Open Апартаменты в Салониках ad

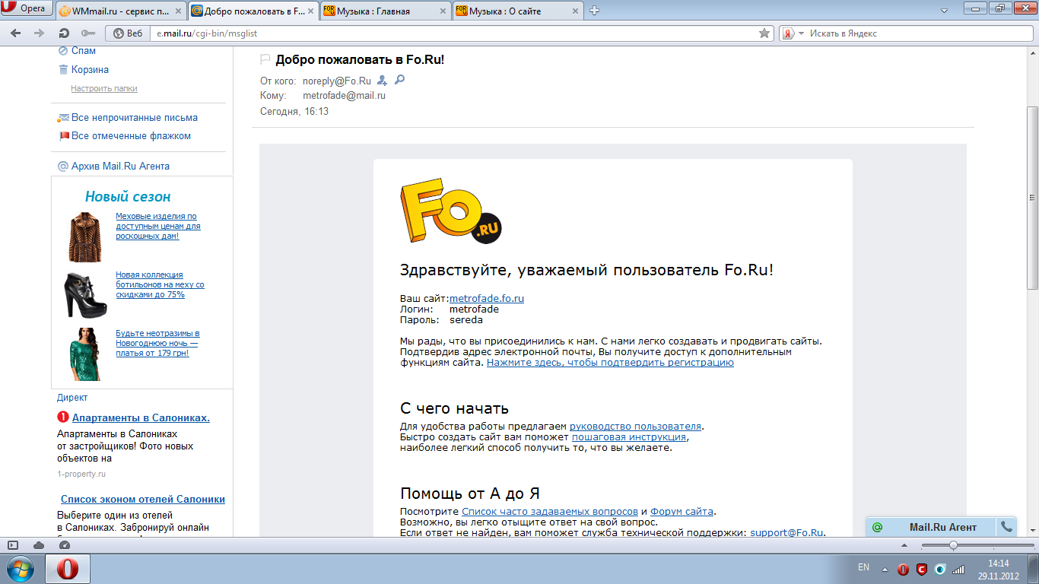point(141,418)
